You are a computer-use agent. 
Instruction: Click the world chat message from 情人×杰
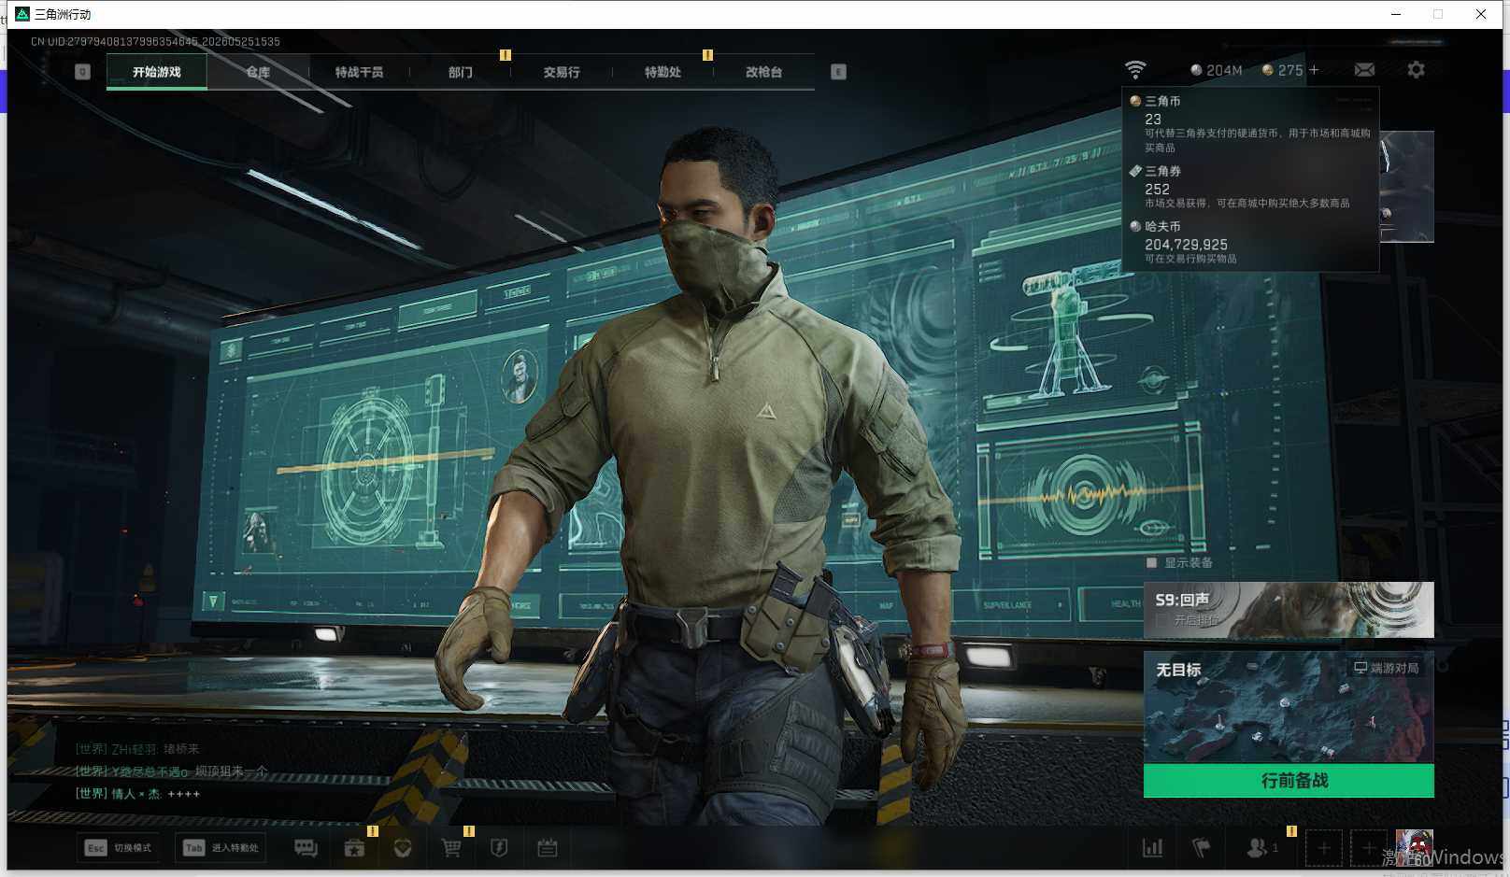pyautogui.click(x=138, y=794)
